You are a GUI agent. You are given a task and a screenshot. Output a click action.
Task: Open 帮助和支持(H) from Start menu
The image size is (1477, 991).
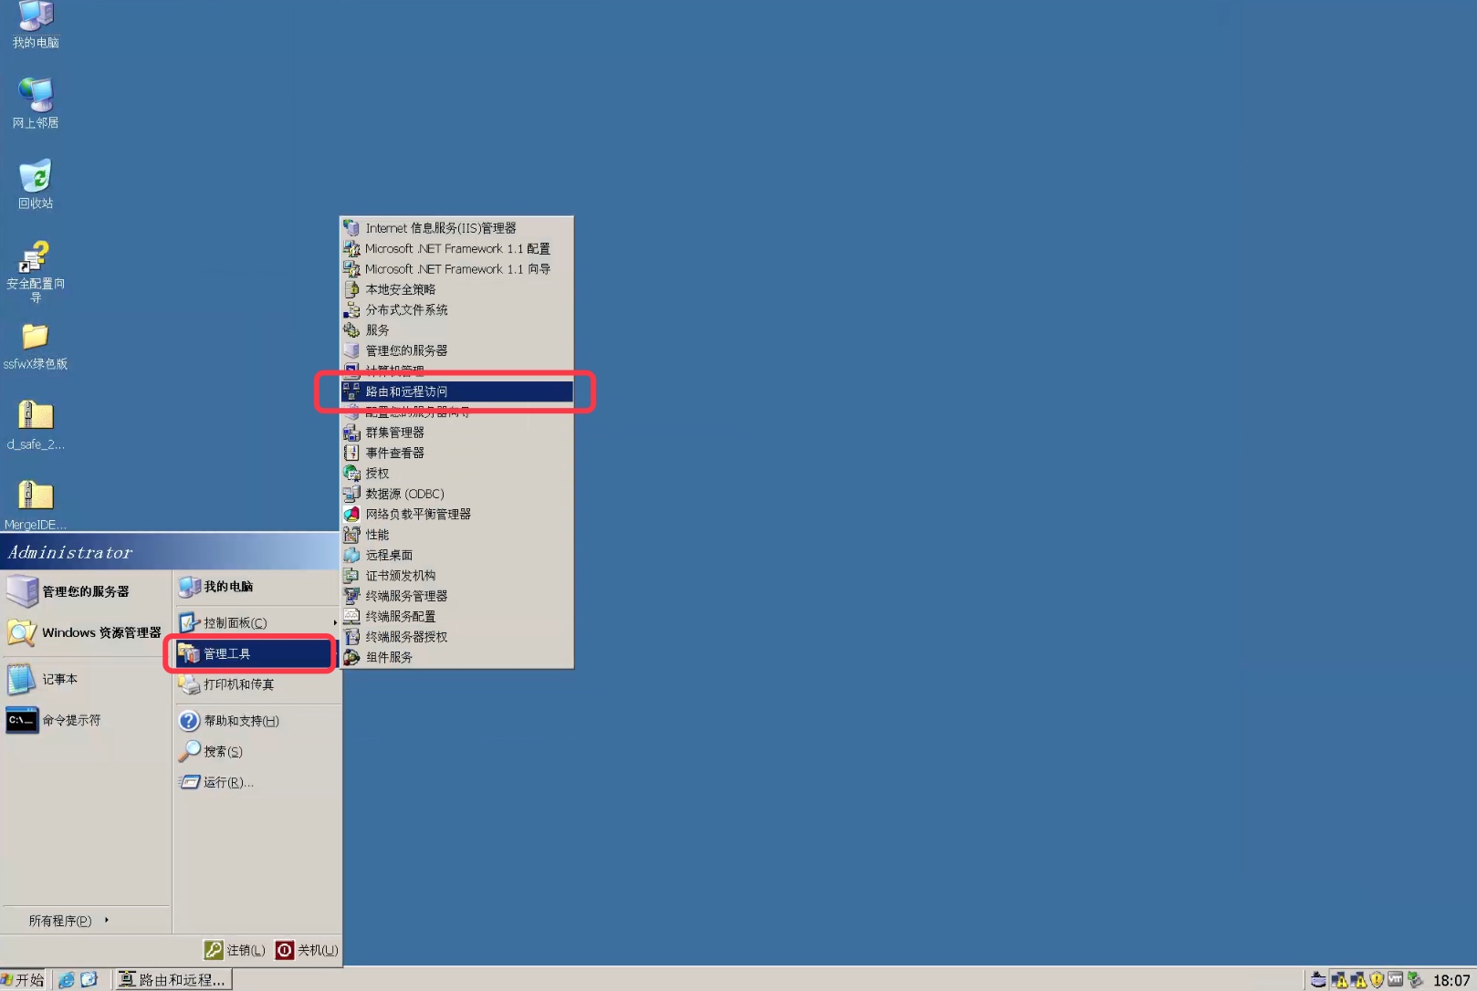[256, 721]
